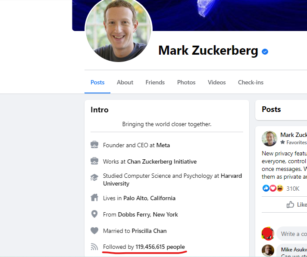The width and height of the screenshot is (307, 257).
Task: Click the graduation cap icon in Intro
Action: [x=94, y=177]
